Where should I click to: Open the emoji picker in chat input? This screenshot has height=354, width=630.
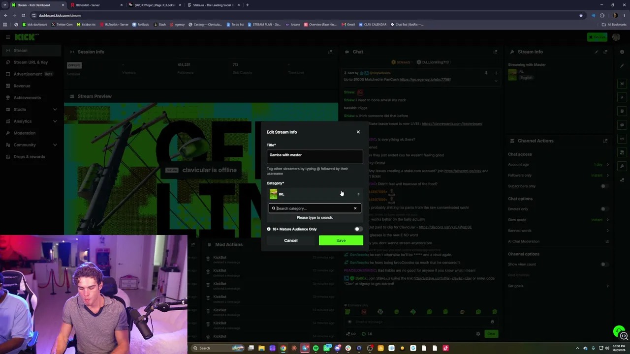(492, 322)
